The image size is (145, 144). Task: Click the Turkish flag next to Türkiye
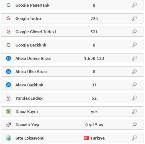[x=87, y=138]
